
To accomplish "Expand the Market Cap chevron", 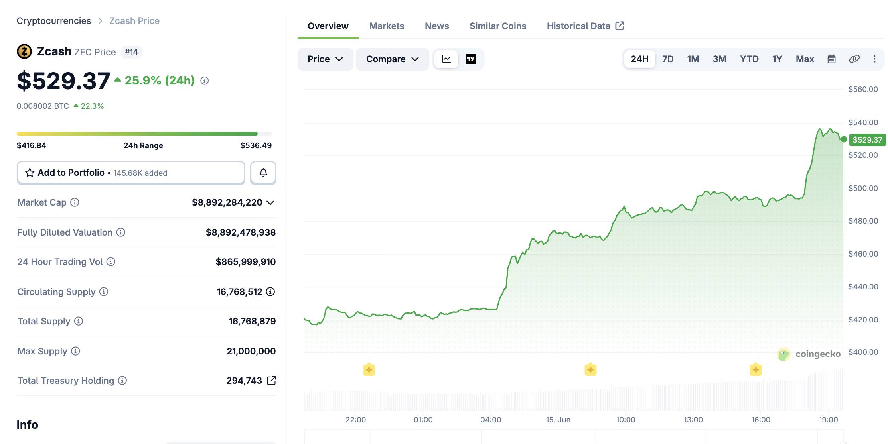I will [x=270, y=202].
